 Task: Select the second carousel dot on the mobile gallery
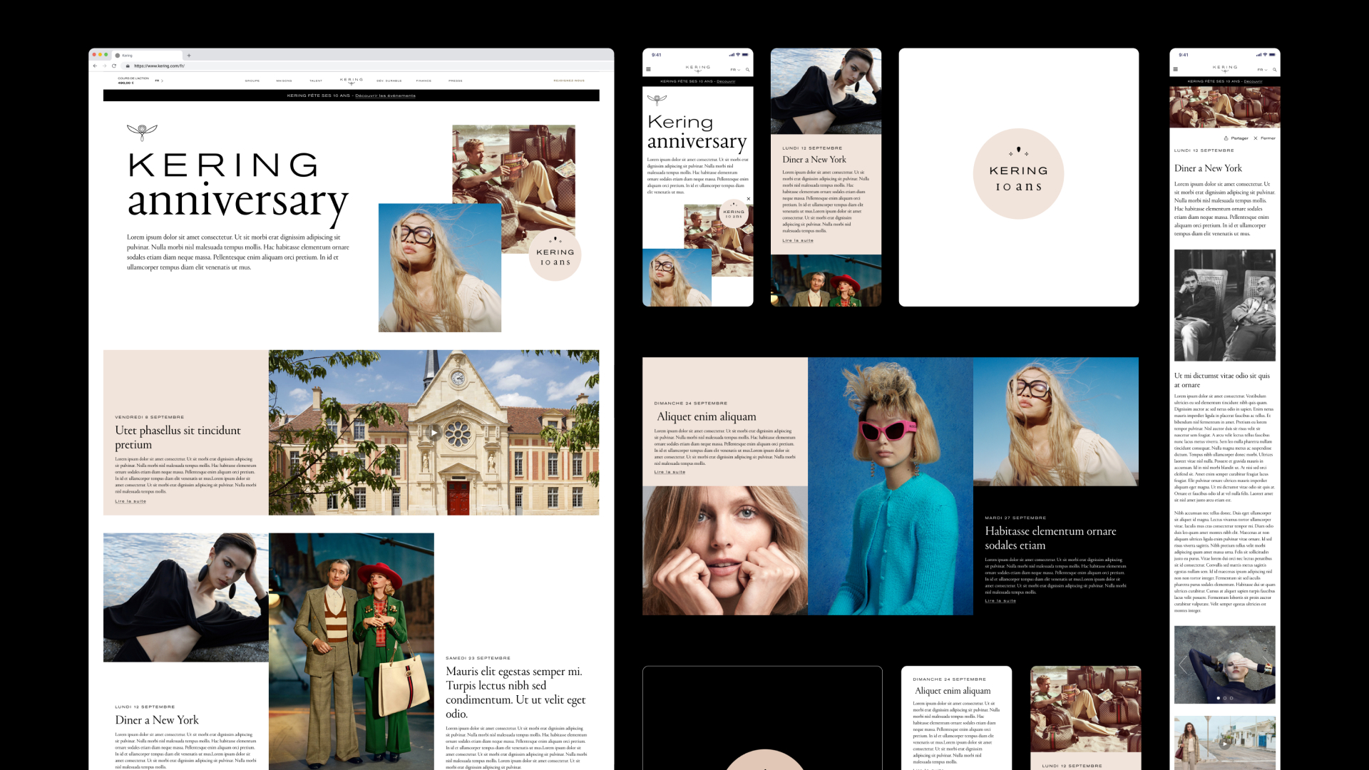click(x=1225, y=699)
